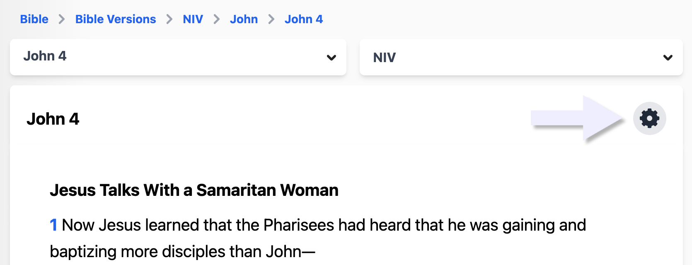
Task: Click the John 4 breadcrumb link
Action: [303, 19]
